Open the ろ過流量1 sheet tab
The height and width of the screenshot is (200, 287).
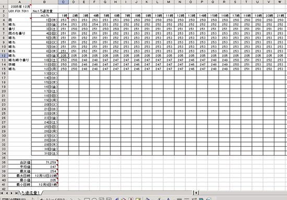tap(31, 193)
